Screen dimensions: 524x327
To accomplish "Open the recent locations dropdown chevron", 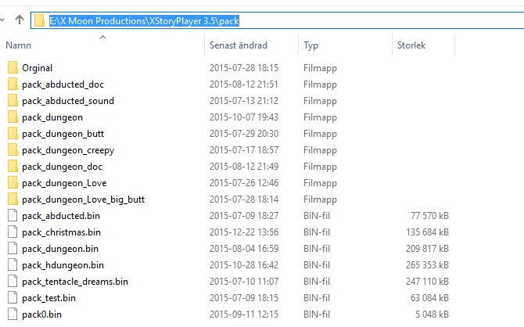I will pyautogui.click(x=2, y=20).
